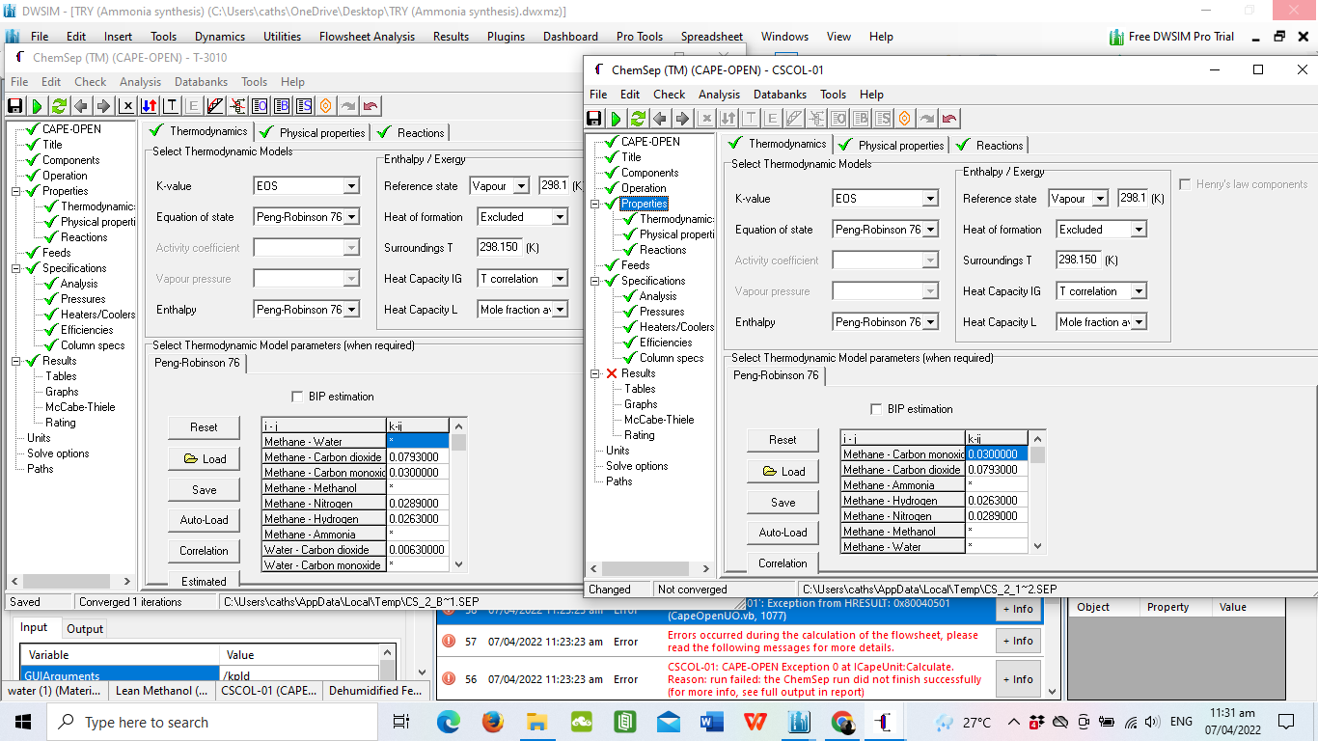This screenshot has width=1318, height=741.
Task: Select Feeds tree item in CSCOL-01
Action: [636, 265]
